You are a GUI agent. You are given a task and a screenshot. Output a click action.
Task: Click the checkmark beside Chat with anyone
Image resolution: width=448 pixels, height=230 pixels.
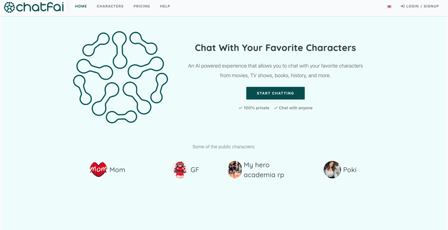click(276, 108)
